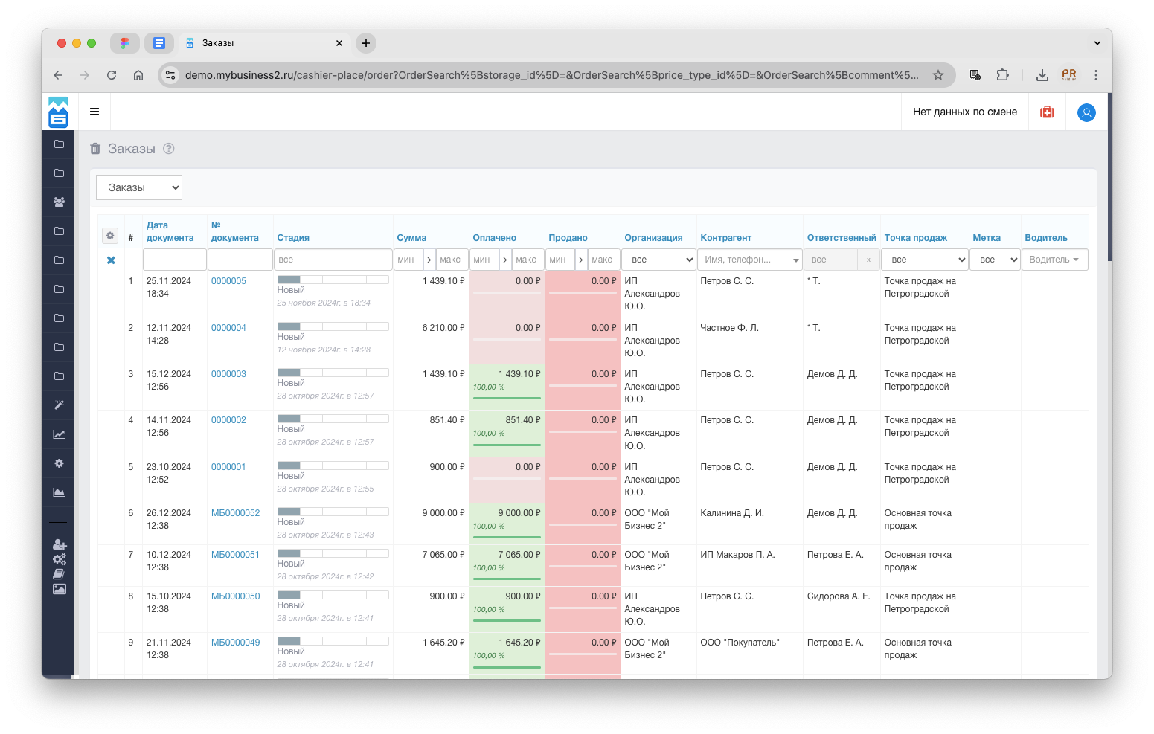1154x734 pixels.
Task: Open table column settings gear
Action: click(110, 236)
